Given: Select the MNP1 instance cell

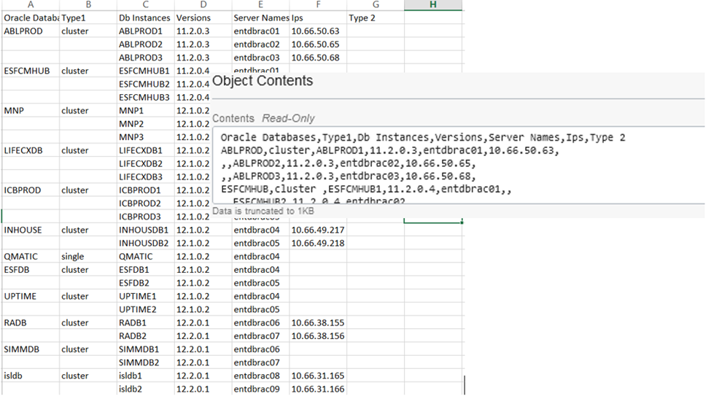Looking at the screenshot, I should 146,111.
